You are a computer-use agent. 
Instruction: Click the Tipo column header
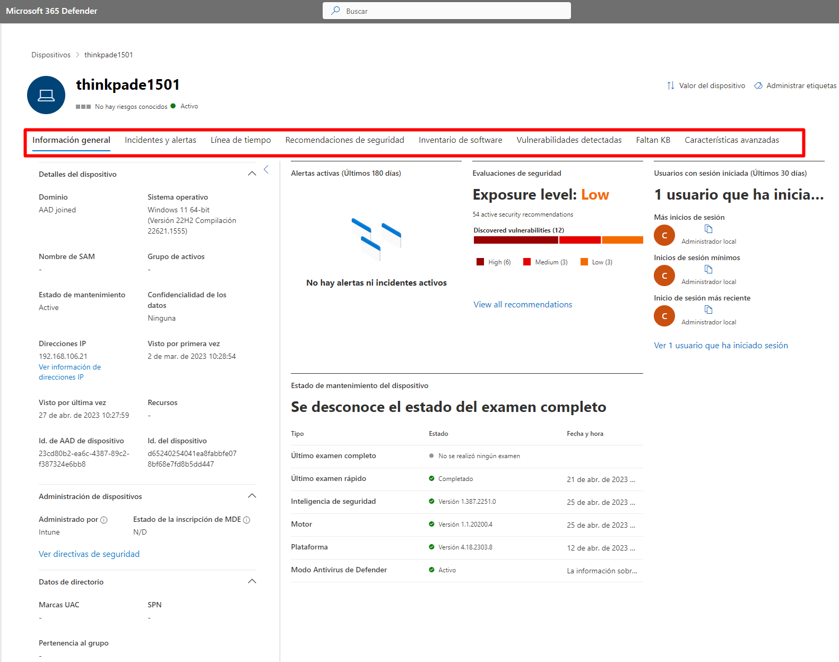tap(297, 434)
